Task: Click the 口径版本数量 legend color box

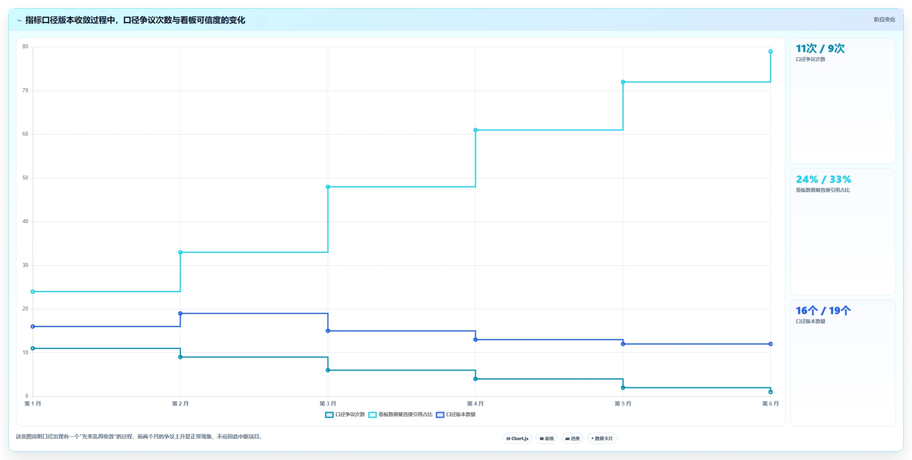Action: pyautogui.click(x=440, y=415)
